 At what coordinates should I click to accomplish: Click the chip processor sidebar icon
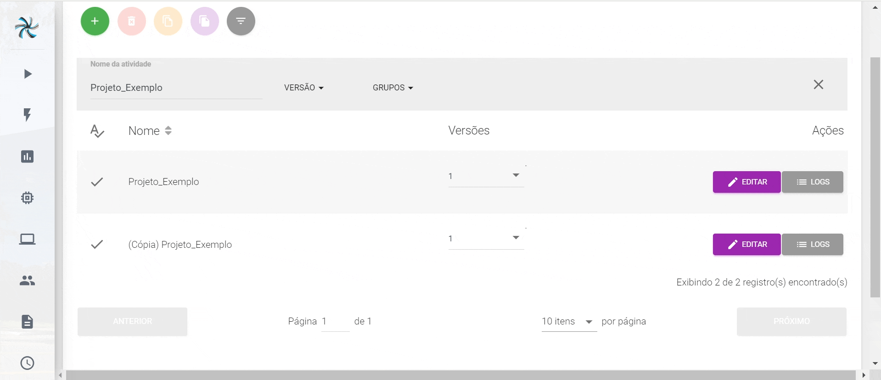pos(28,198)
